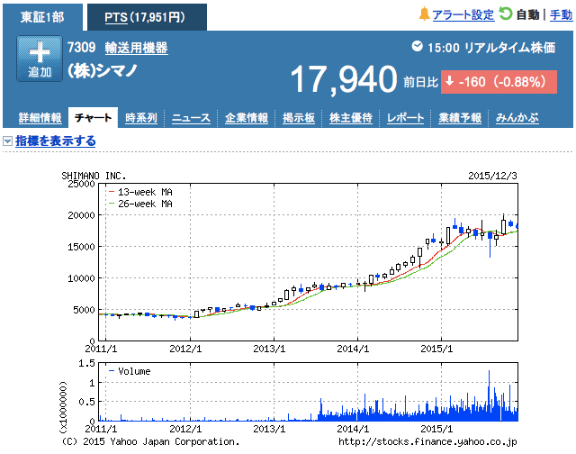
Task: Select the 企業情報 tab
Action: [x=246, y=118]
